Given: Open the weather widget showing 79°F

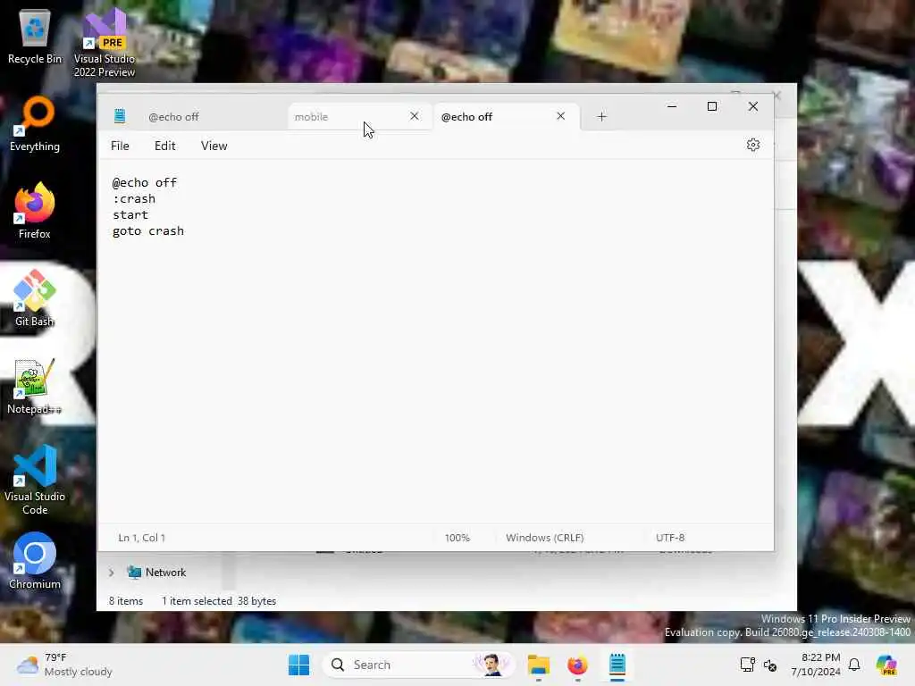Looking at the screenshot, I should point(64,665).
